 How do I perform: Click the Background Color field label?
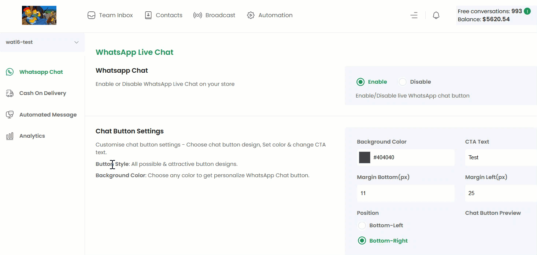coord(382,142)
